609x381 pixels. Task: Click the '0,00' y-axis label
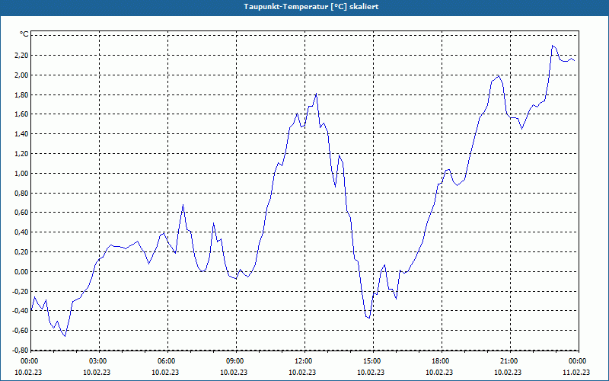coord(23,272)
